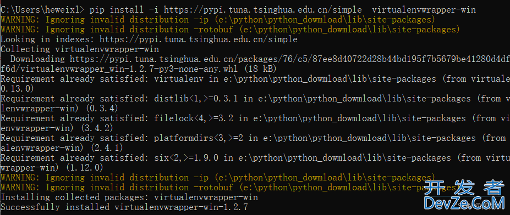Click the 'distlib<1,>=0.3.1' requirement line
The height and width of the screenshot is (215, 510).
click(x=255, y=99)
